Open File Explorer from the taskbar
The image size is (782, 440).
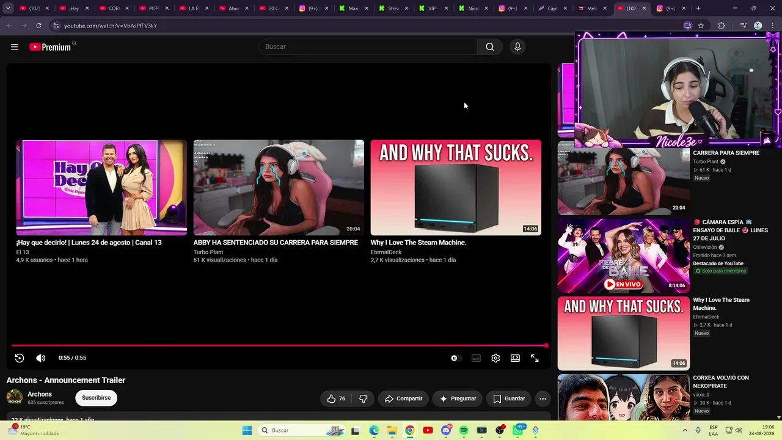point(392,430)
